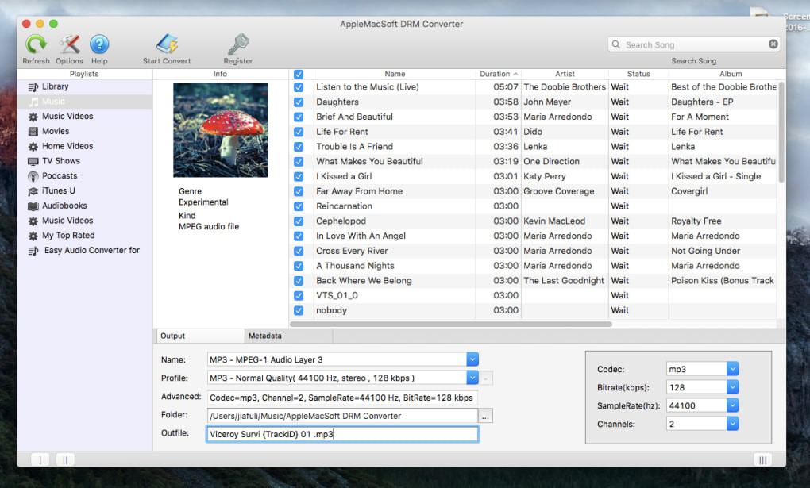This screenshot has width=810, height=488.
Task: Sort the list by Duration column
Action: 498,74
